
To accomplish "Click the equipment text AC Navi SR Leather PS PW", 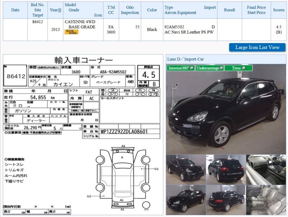I will [189, 32].
